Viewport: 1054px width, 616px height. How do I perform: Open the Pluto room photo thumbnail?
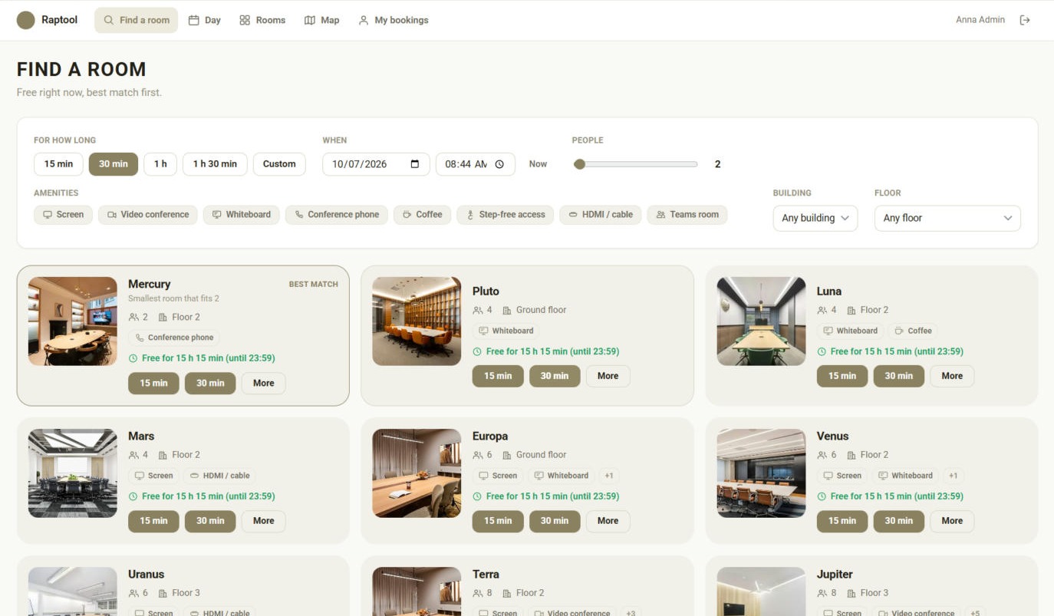click(417, 321)
